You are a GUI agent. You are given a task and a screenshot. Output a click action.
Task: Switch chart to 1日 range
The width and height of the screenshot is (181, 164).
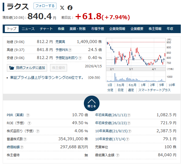pos(110,85)
